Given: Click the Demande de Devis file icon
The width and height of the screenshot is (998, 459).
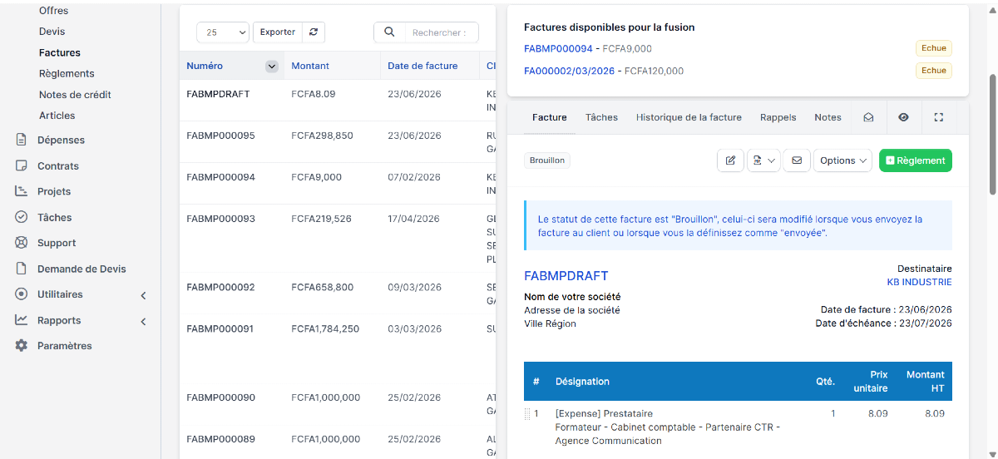Looking at the screenshot, I should 22,269.
